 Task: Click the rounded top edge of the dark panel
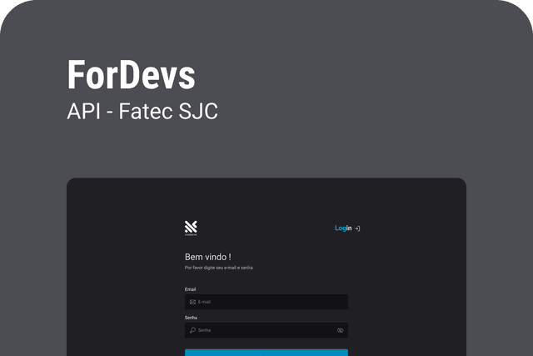click(x=266, y=180)
